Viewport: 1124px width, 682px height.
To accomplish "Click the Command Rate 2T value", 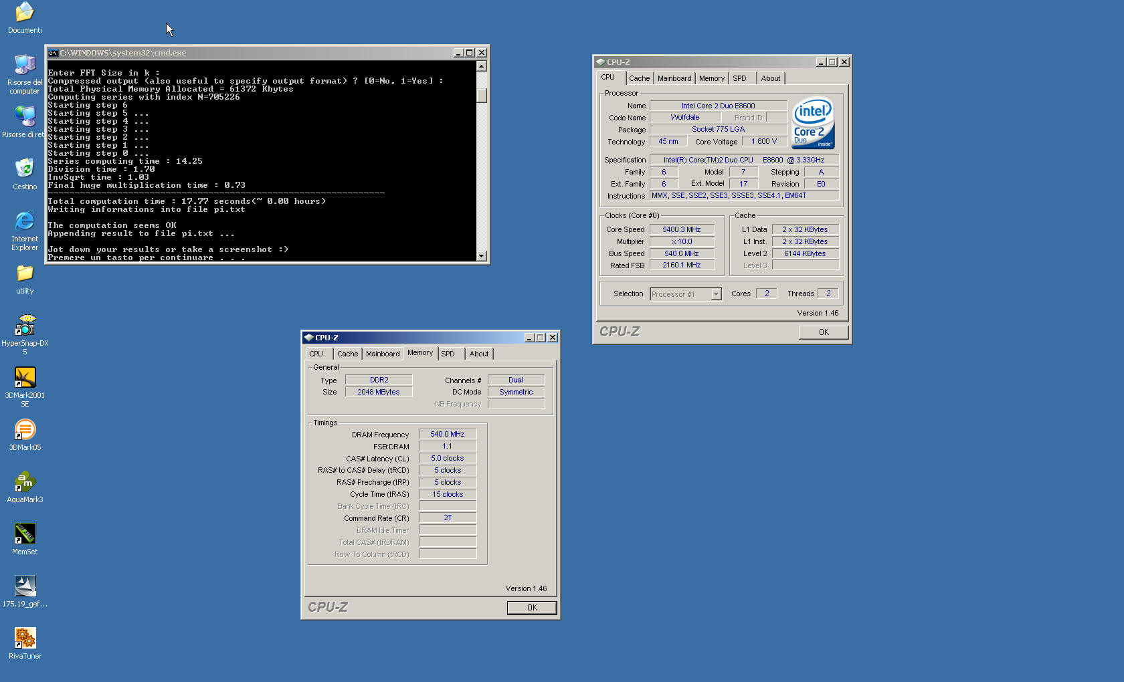I will pos(448,518).
